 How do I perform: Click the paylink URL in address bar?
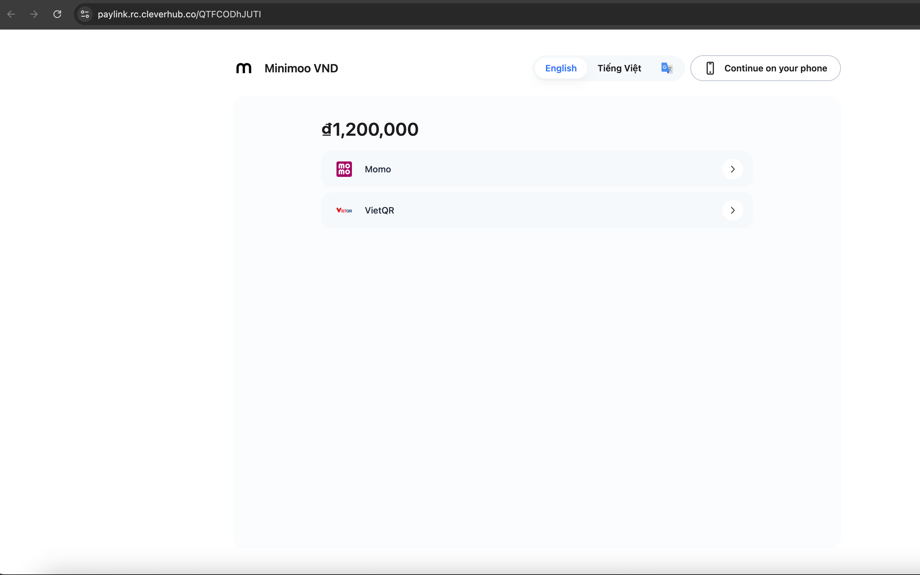[179, 14]
